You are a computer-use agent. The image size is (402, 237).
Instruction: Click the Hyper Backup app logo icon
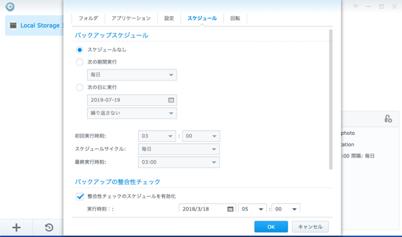click(9, 7)
